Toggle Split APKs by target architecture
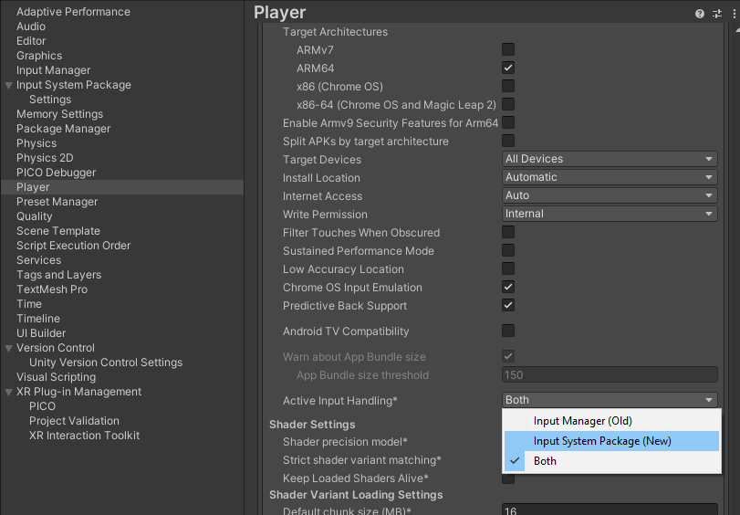The height and width of the screenshot is (515, 740). coord(508,141)
